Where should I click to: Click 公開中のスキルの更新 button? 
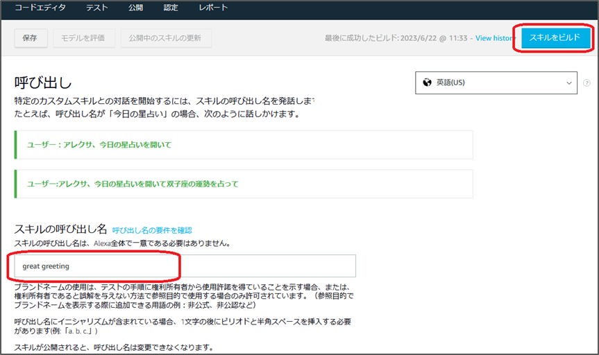166,38
